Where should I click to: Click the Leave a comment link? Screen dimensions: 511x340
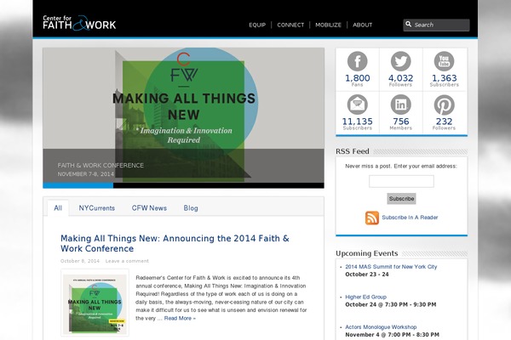click(x=127, y=261)
